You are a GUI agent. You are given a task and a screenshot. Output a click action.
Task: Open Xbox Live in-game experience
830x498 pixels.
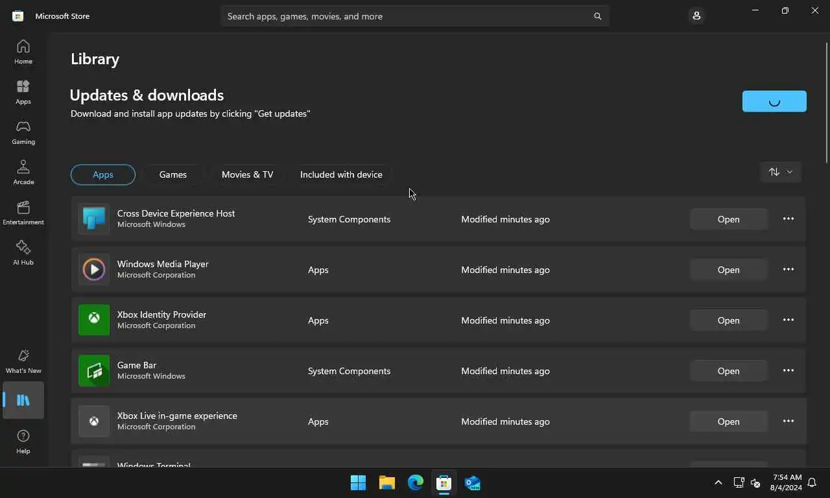[x=729, y=421]
